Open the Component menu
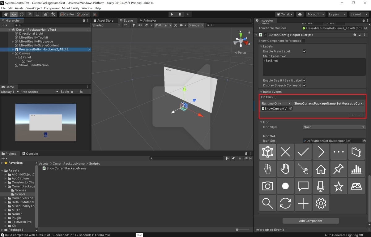Image resolution: width=371 pixels, height=237 pixels. 52,8
